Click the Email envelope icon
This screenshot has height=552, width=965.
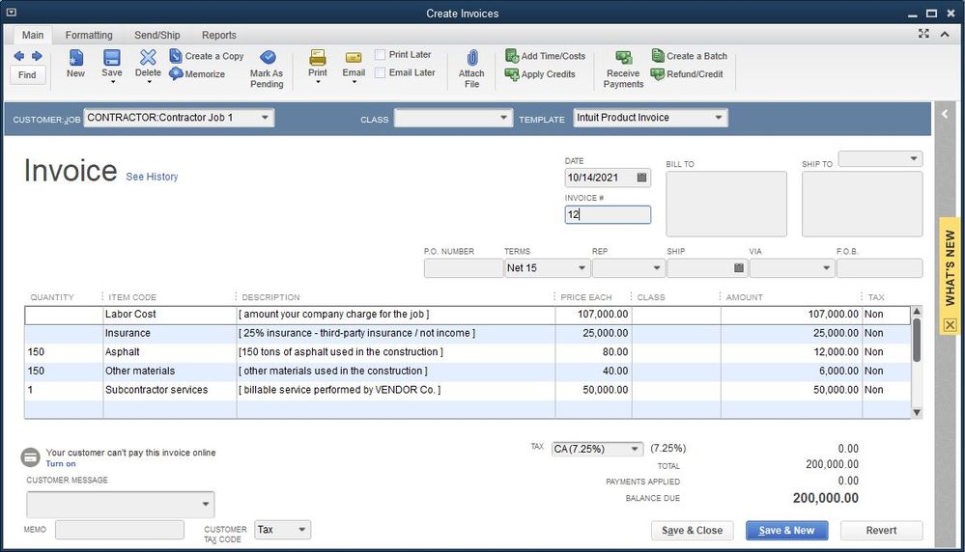tap(354, 57)
